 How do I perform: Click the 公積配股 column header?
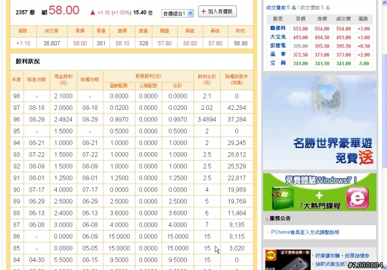pyautogui.click(x=148, y=86)
